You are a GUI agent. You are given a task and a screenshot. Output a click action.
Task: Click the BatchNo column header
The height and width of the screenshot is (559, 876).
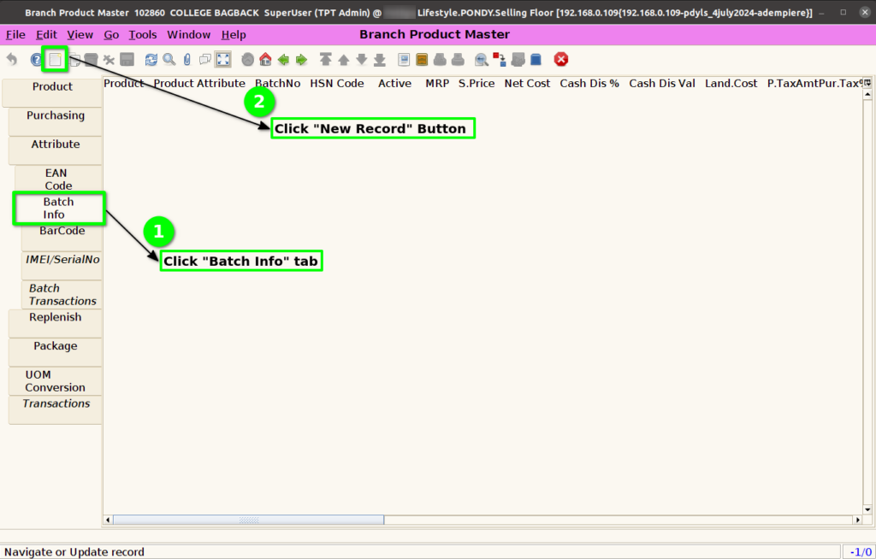click(278, 83)
